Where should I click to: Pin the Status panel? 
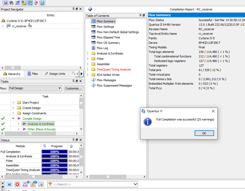point(73,140)
